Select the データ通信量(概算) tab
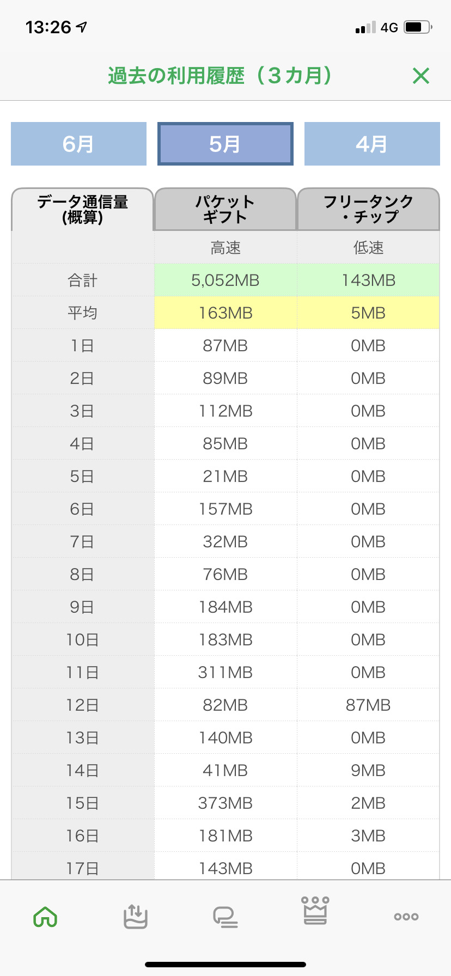 point(82,209)
